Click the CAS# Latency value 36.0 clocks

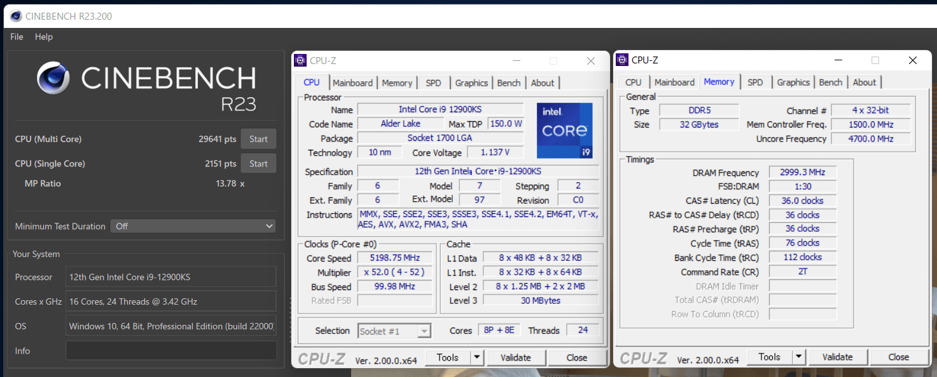coord(802,201)
